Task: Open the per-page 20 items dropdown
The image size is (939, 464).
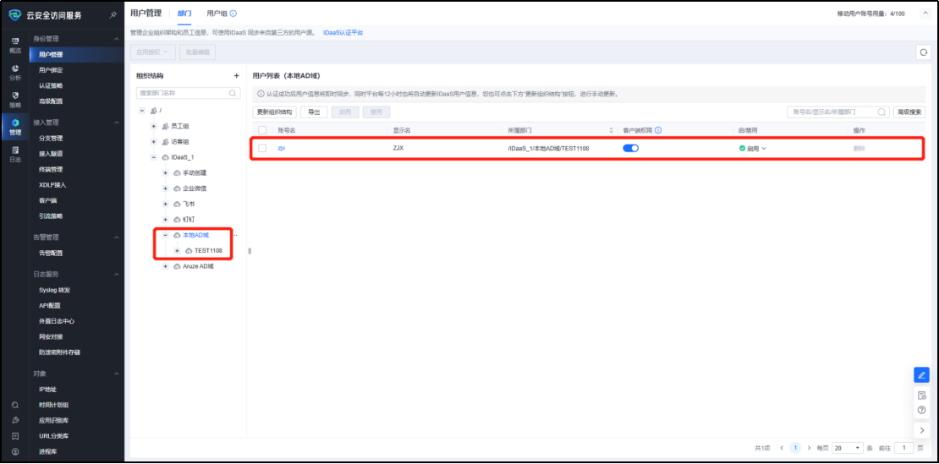Action: tap(848, 448)
